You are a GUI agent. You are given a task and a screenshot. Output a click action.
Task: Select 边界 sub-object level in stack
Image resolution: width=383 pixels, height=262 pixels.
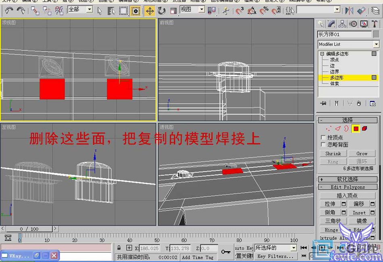click(x=334, y=72)
